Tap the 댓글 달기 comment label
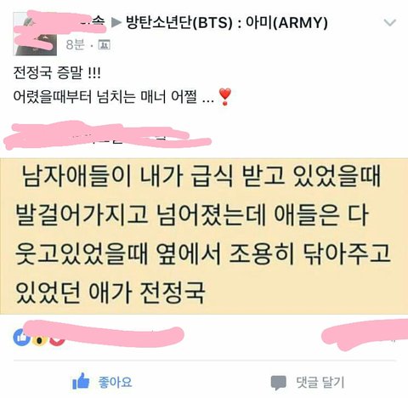The width and height of the screenshot is (408, 398). point(320,382)
